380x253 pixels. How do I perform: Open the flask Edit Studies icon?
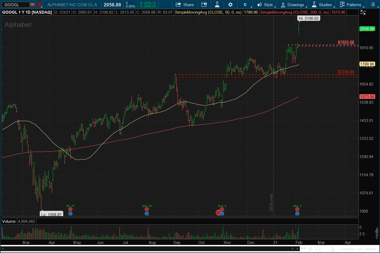click(x=217, y=5)
